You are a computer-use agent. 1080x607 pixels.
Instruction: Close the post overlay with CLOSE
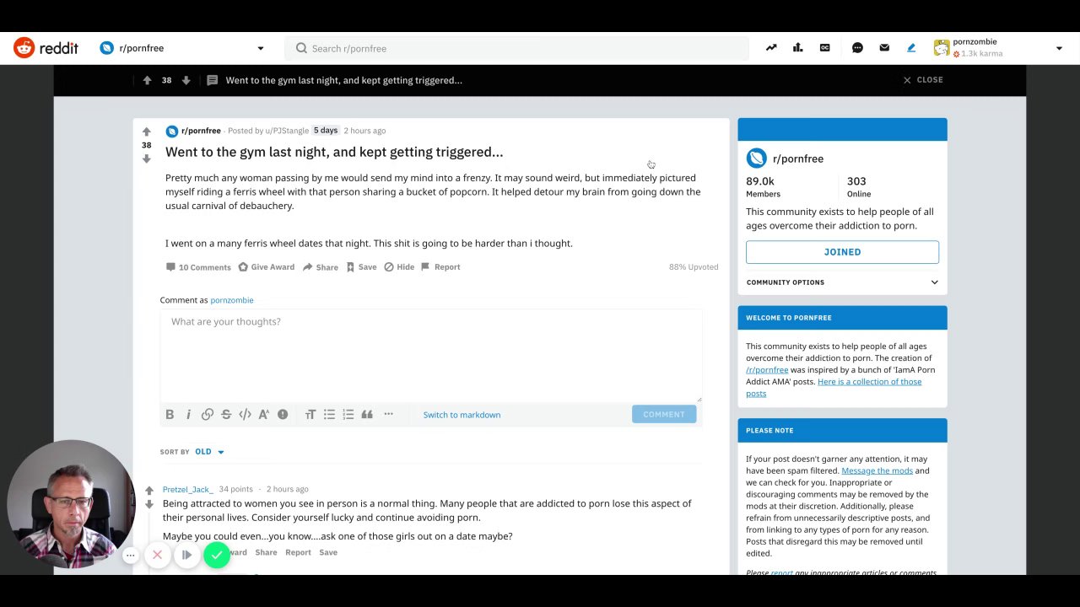923,80
